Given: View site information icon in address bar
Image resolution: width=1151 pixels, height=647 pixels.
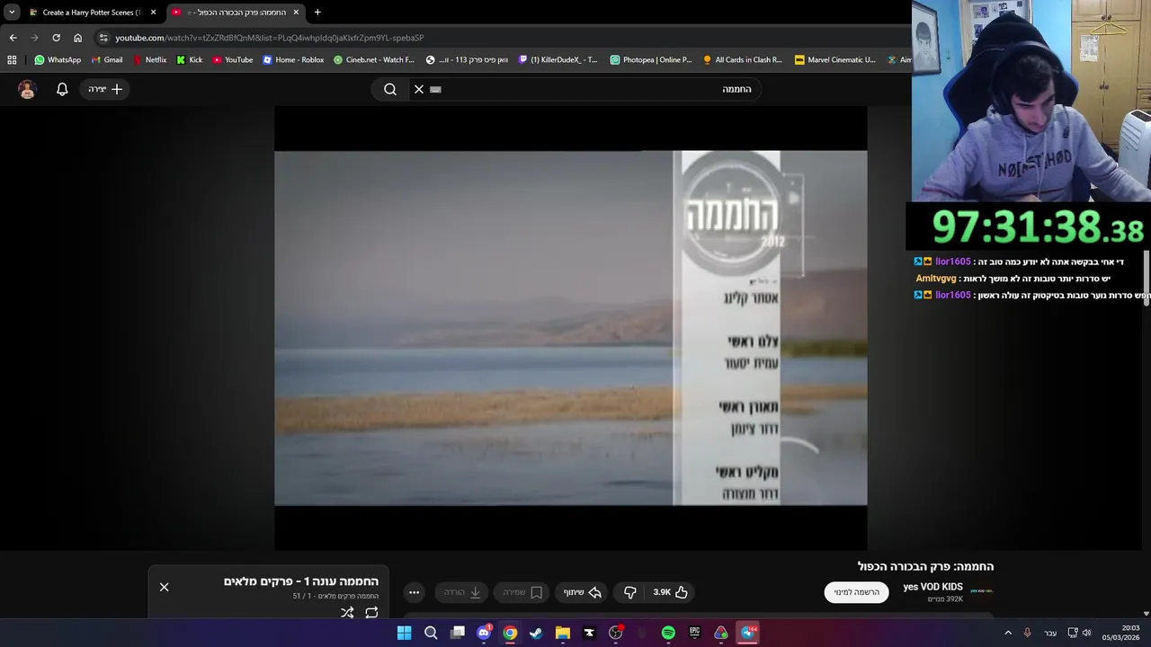Looking at the screenshot, I should 103,38.
